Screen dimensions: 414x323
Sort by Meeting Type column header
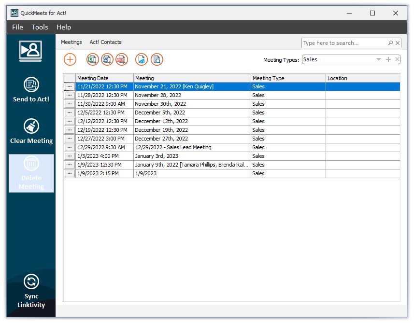pos(288,78)
